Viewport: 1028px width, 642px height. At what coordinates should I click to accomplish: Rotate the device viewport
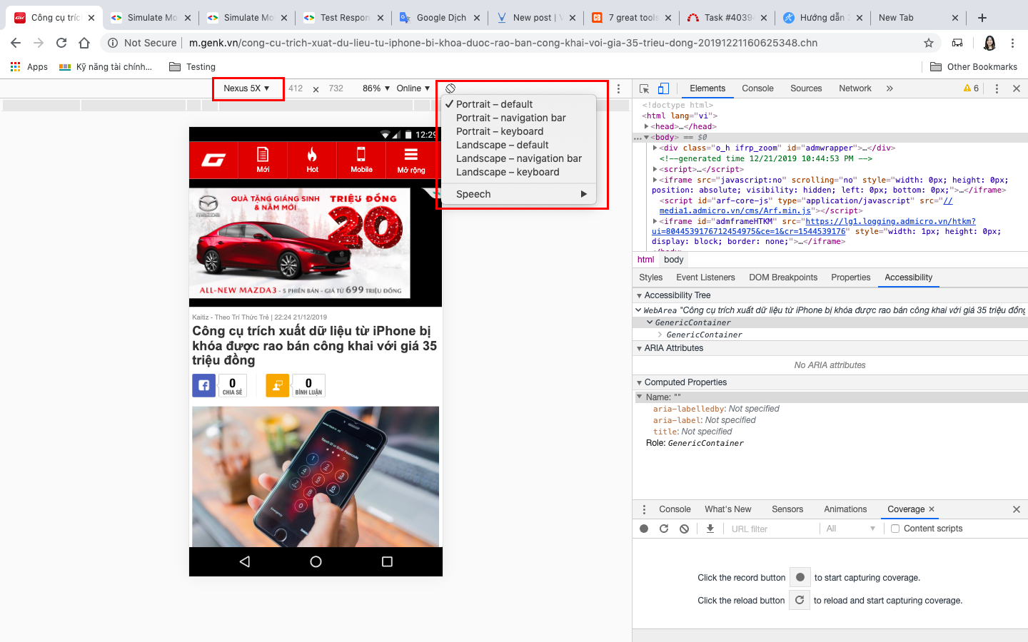[x=450, y=88]
